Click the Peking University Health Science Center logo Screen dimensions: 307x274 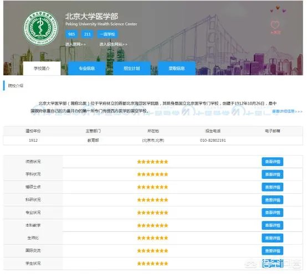point(40,28)
